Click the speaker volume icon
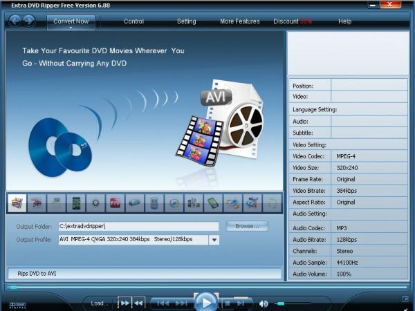This screenshot has height=311, width=415. (264, 303)
